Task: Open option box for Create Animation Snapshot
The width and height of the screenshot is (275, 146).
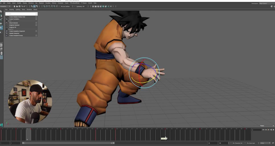Action: tap(36, 31)
